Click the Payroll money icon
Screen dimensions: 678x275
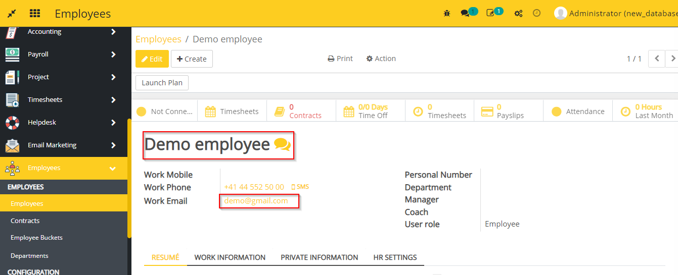(12, 54)
